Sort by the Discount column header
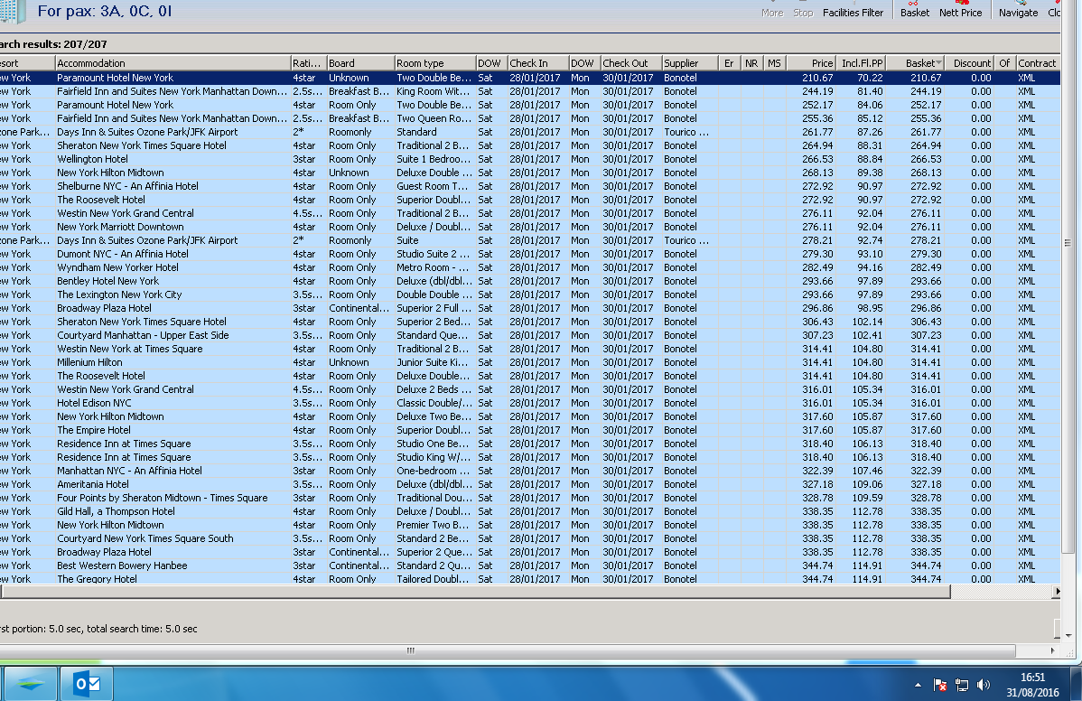This screenshot has height=701, width=1082. tap(969, 63)
